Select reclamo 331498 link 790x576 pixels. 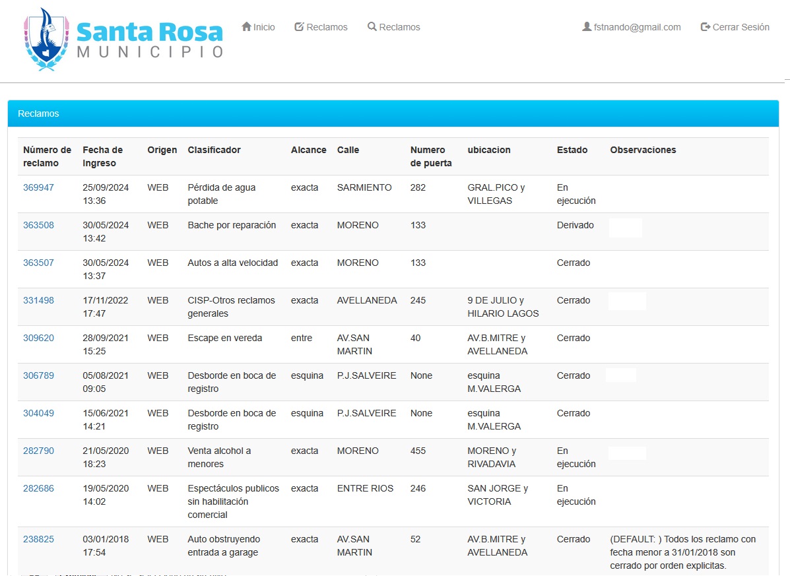pyautogui.click(x=38, y=300)
